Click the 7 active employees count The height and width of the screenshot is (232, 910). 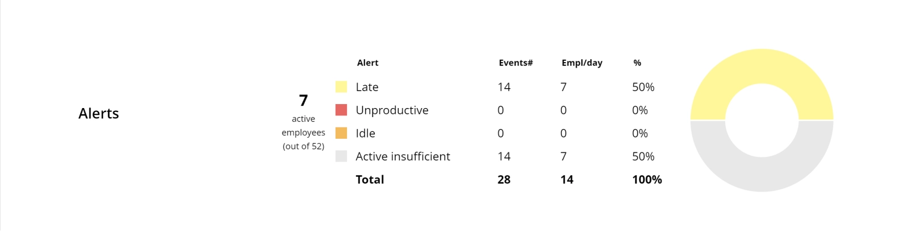coord(303,101)
